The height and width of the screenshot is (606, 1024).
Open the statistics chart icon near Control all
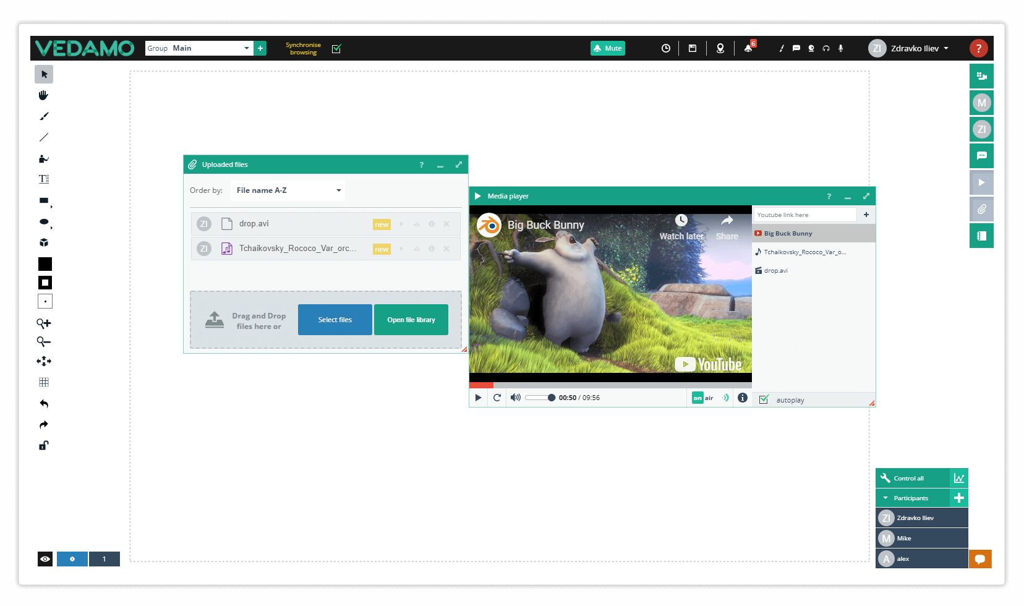959,478
